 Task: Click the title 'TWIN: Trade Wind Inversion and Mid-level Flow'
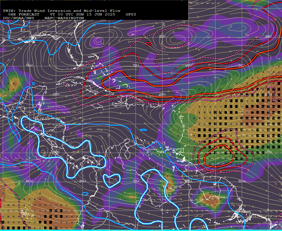point(62,11)
